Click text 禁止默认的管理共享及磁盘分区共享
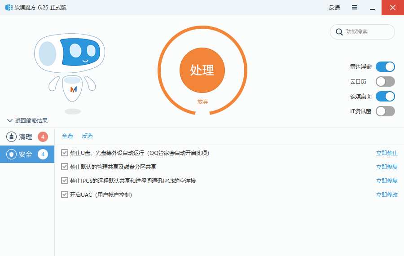The height and width of the screenshot is (256, 404). 113,167
